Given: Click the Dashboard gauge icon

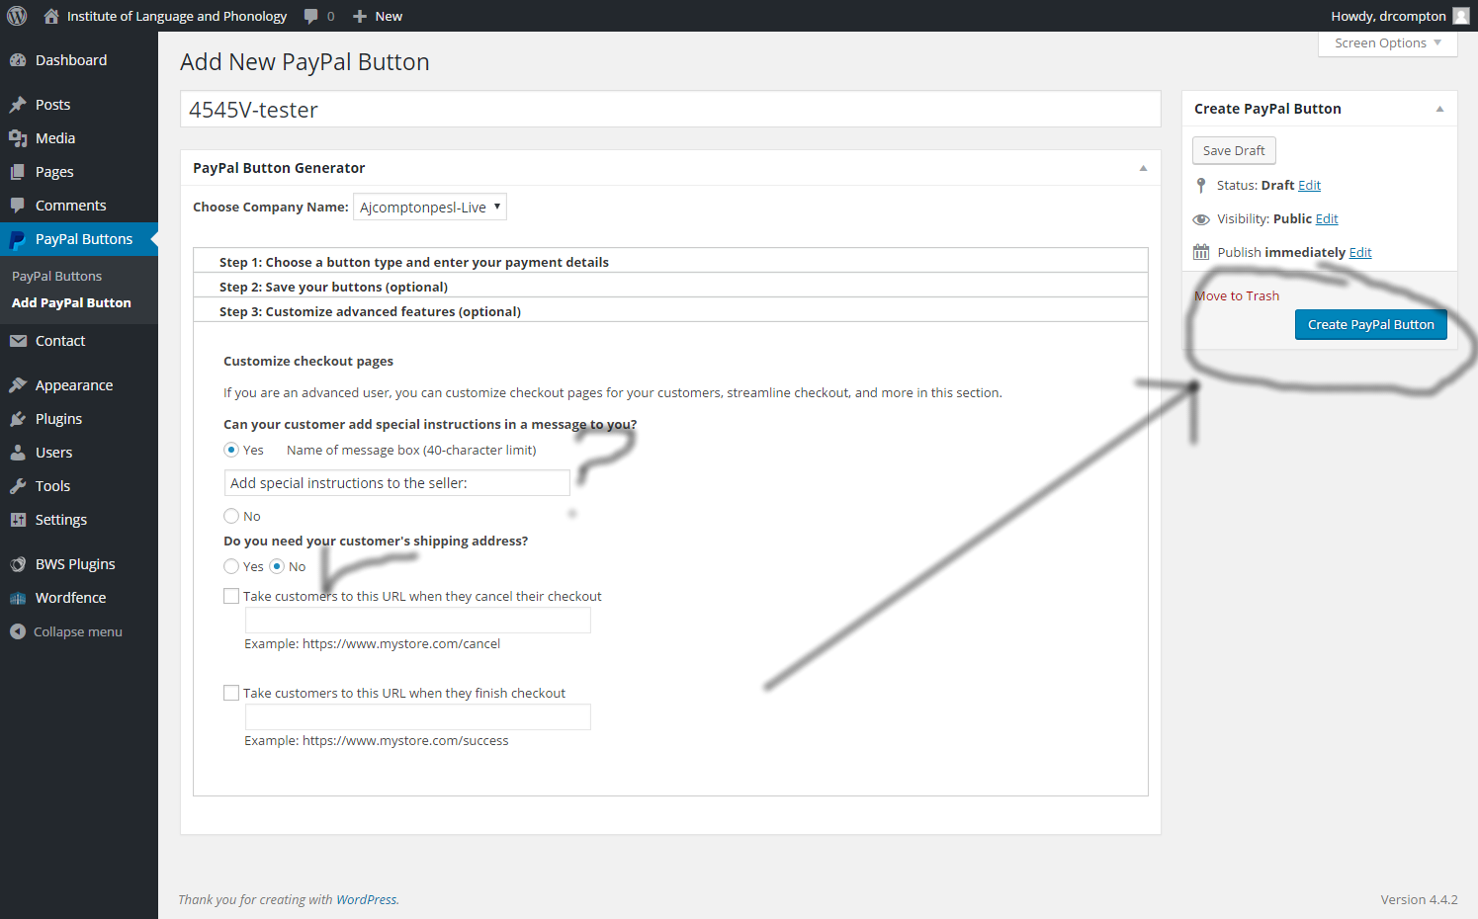Looking at the screenshot, I should 18,60.
